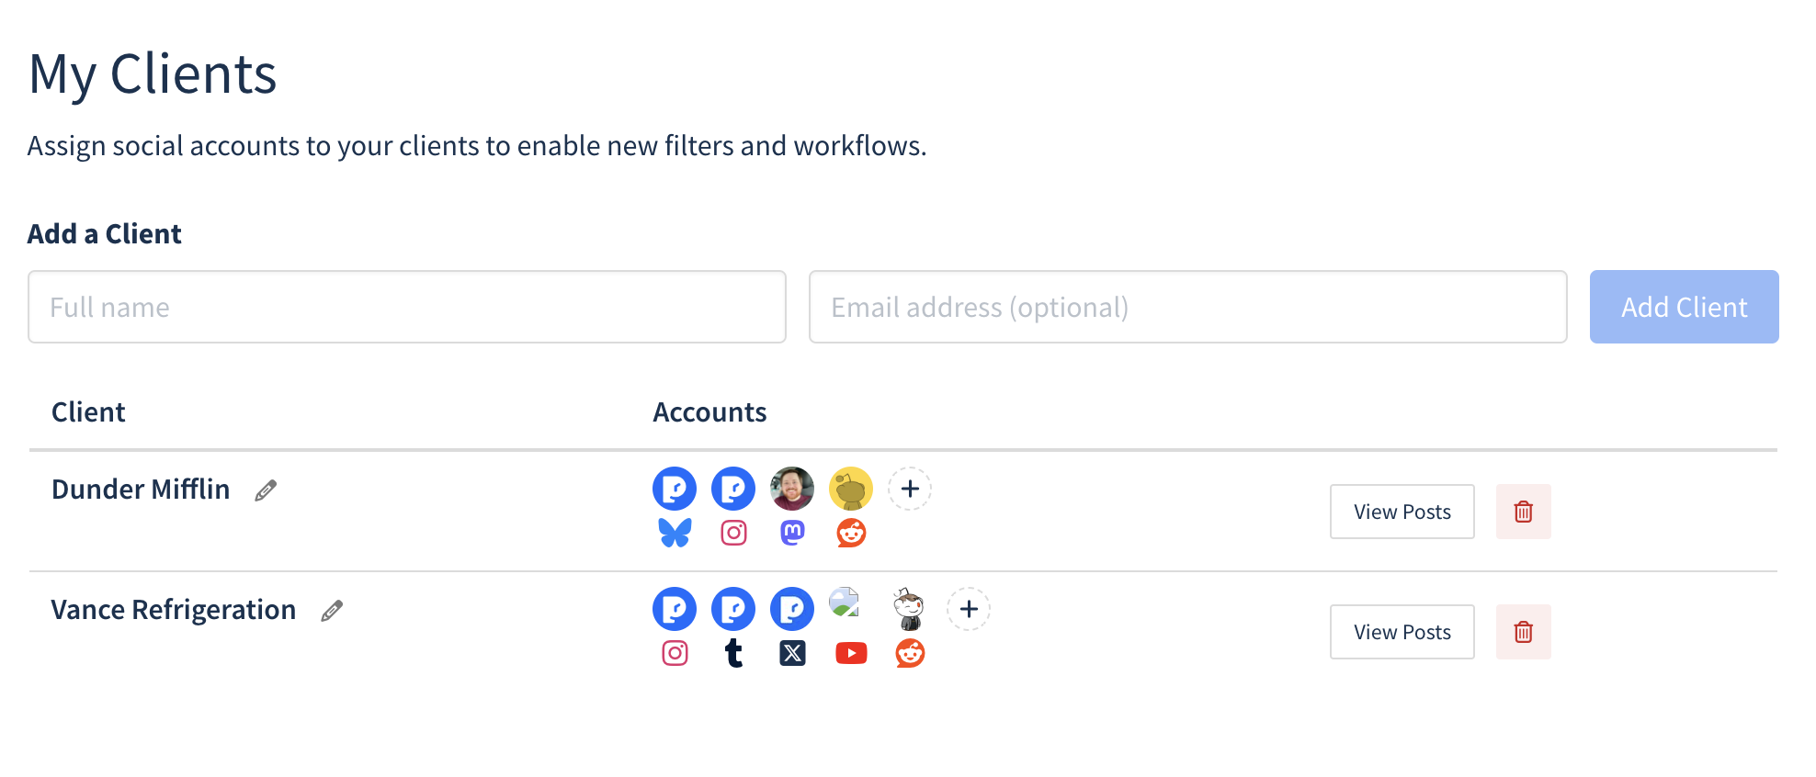
Task: Select Vance Refrigeration's YouTube account avatar
Action: (x=845, y=603)
